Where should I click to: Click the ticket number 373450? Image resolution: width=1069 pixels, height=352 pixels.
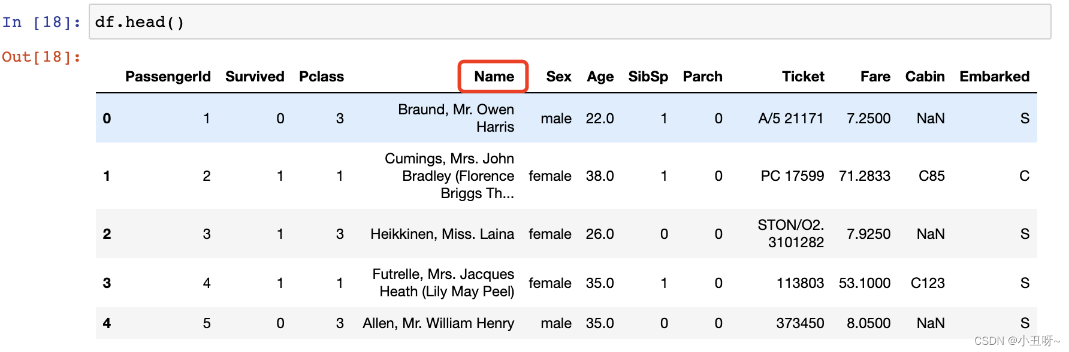[800, 323]
